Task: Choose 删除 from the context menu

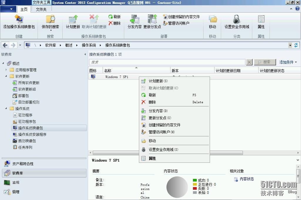Action: tap(174, 102)
